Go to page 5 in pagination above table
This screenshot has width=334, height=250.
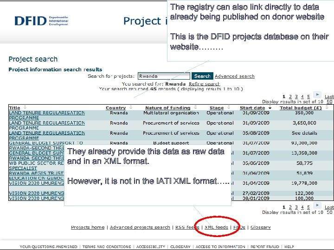click(308, 97)
